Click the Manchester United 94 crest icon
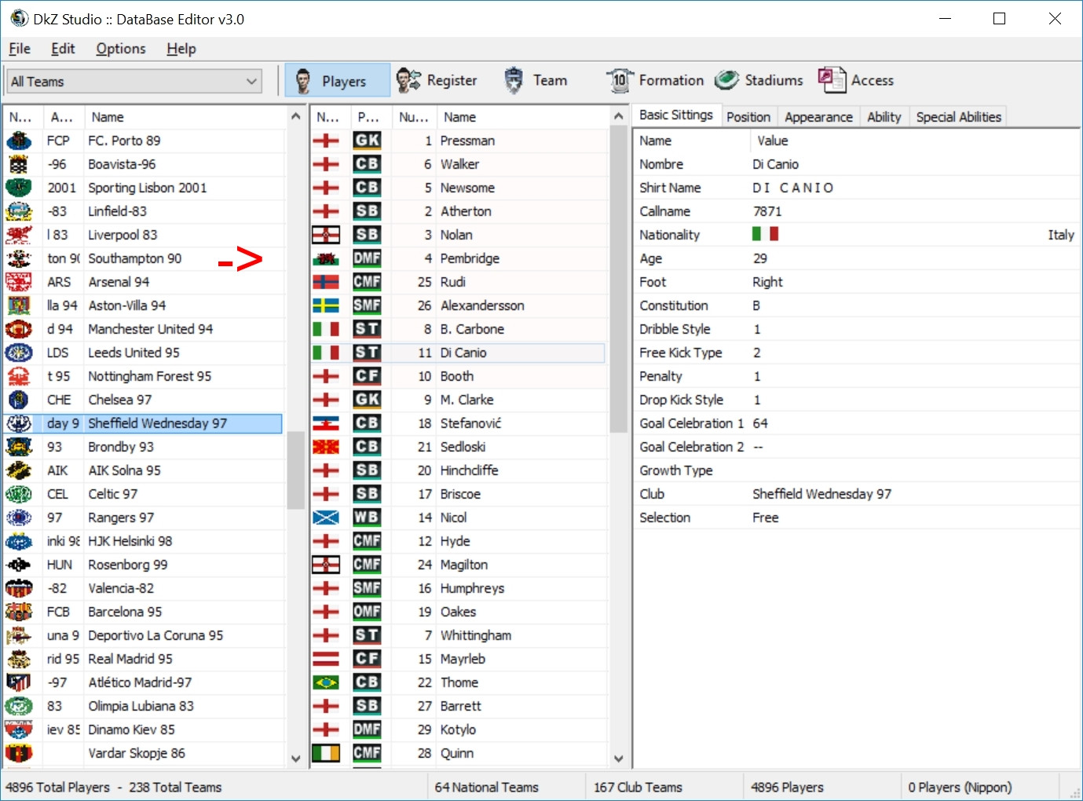 click(x=19, y=329)
